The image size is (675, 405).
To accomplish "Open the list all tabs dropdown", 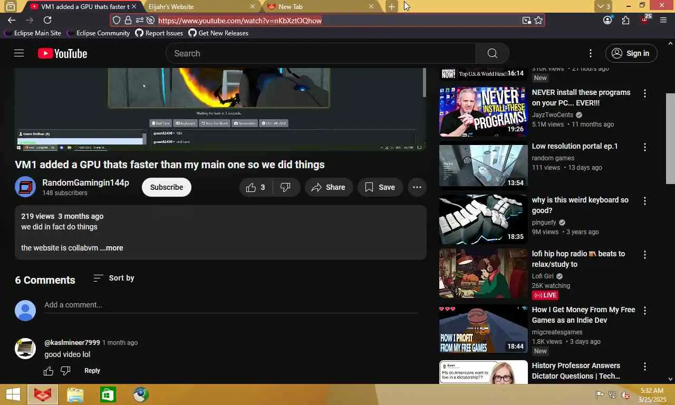I will pos(603,6).
